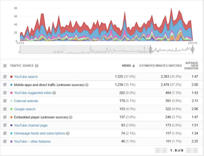Open the YouTube channel page link
The image size is (204, 156).
tap(31, 125)
